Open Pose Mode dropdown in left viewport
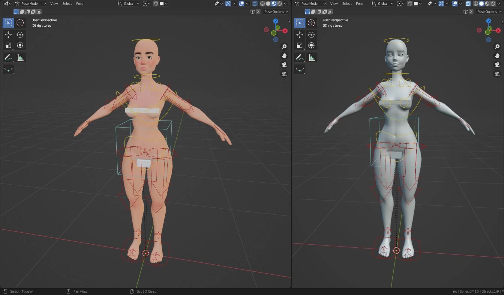The width and height of the screenshot is (504, 295). click(x=30, y=4)
